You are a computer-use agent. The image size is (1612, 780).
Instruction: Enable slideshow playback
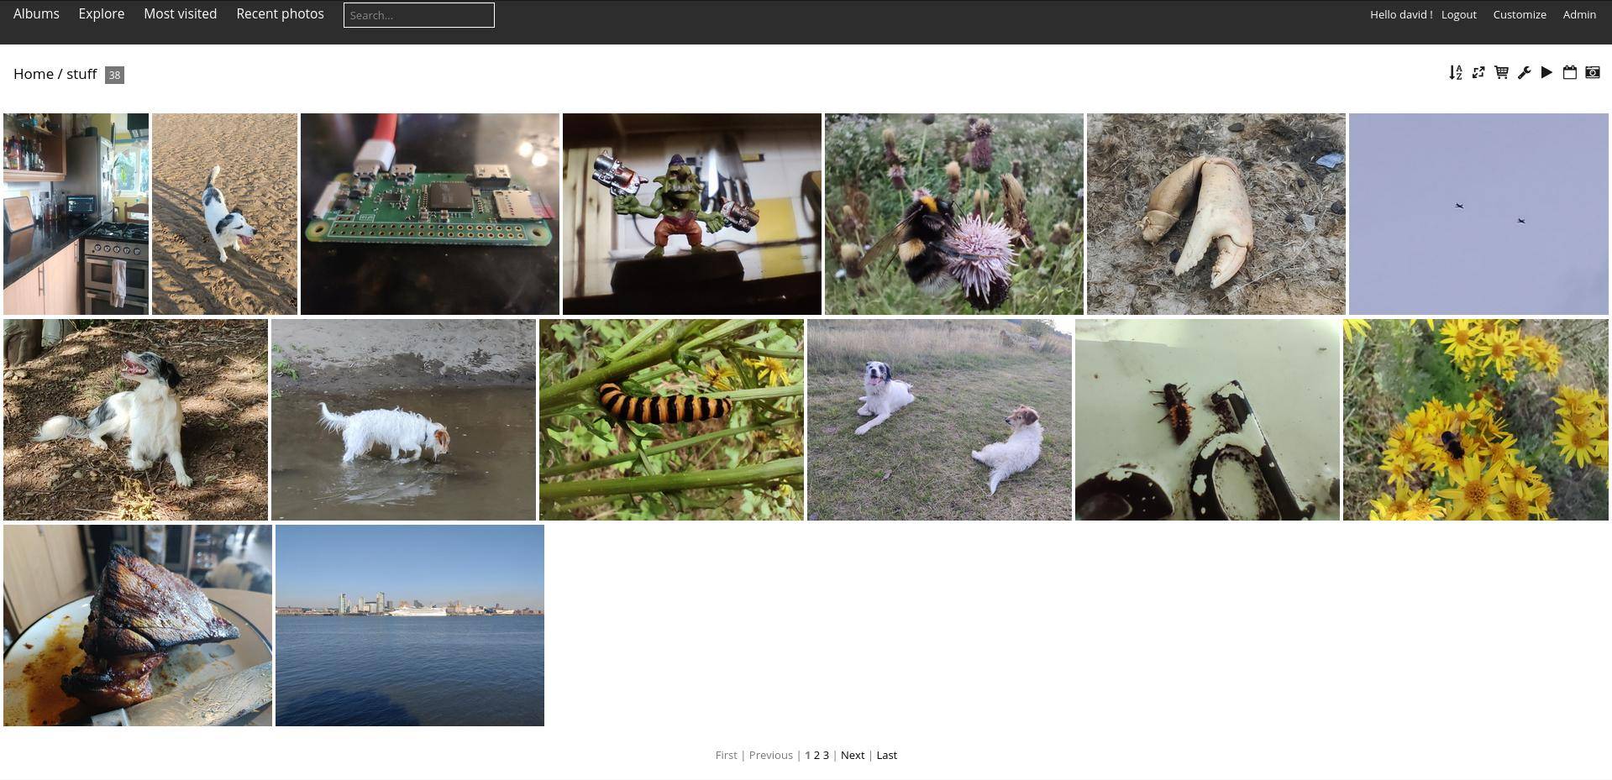(1546, 73)
